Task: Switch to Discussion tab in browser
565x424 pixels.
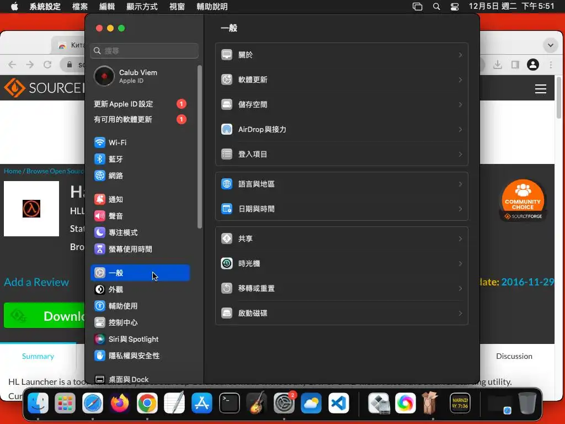Action: coord(514,356)
